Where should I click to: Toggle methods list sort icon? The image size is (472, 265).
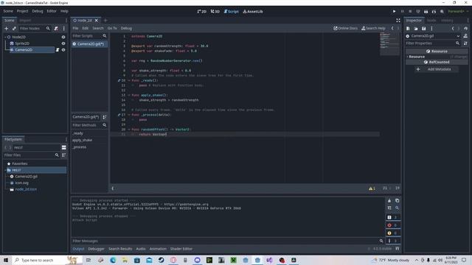click(105, 117)
